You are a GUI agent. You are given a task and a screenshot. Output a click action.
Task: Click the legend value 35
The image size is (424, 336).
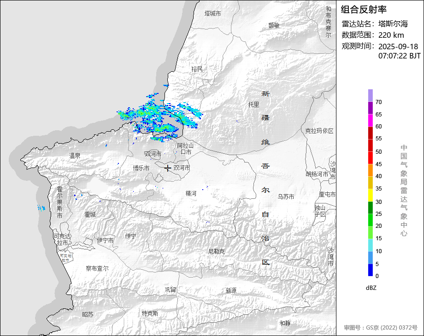click(x=378, y=189)
